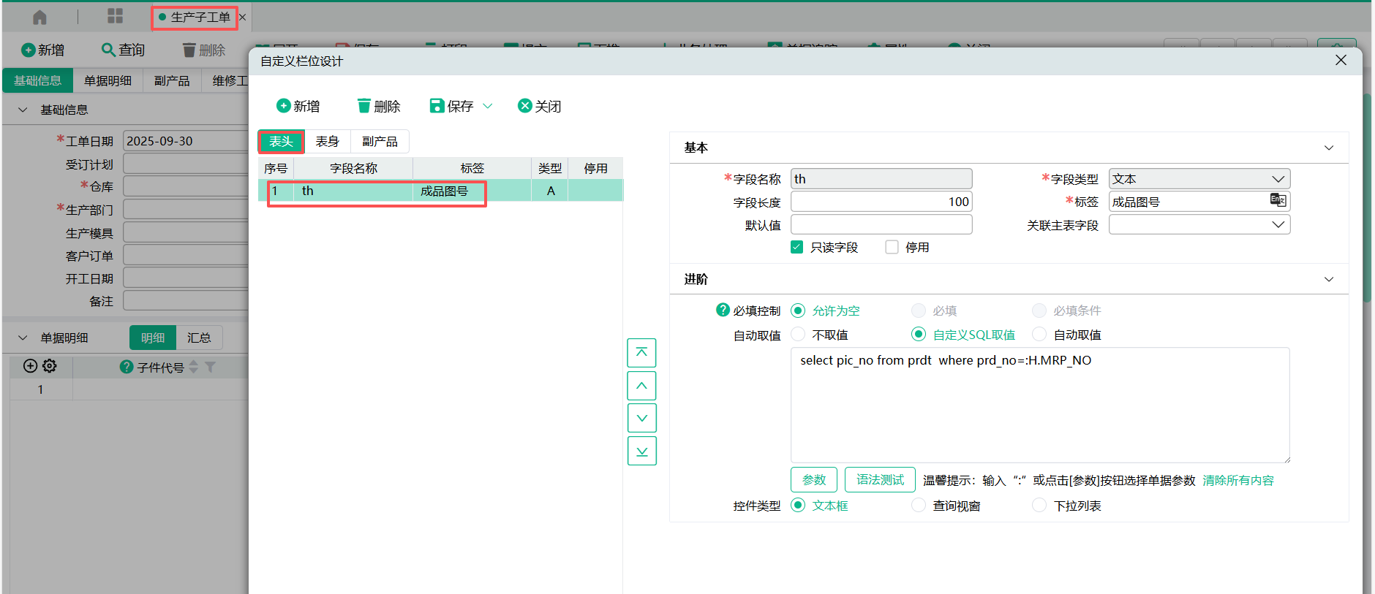Click the 新增 button in dialog toolbar

pos(298,107)
